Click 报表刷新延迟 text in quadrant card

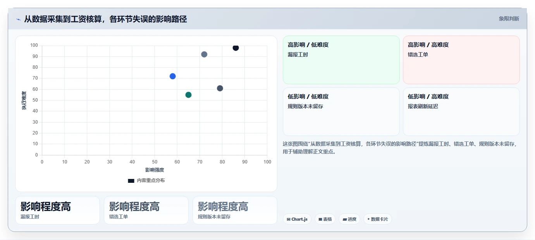click(423, 106)
